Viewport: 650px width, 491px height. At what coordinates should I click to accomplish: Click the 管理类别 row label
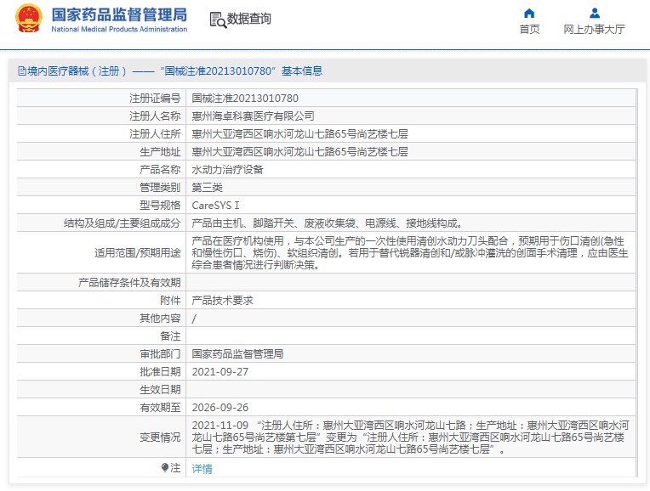pyautogui.click(x=160, y=187)
